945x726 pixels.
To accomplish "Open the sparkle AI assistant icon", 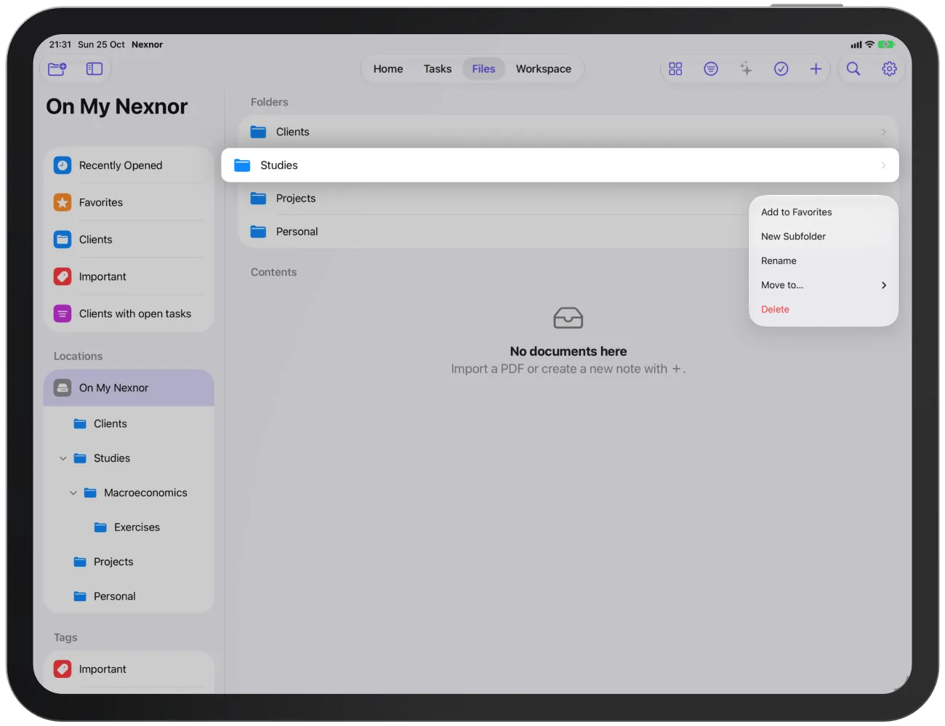I will tap(746, 69).
